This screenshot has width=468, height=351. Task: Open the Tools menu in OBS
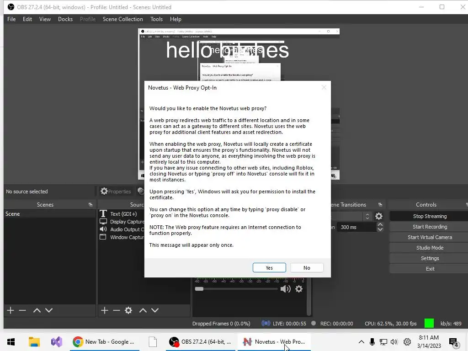click(156, 19)
